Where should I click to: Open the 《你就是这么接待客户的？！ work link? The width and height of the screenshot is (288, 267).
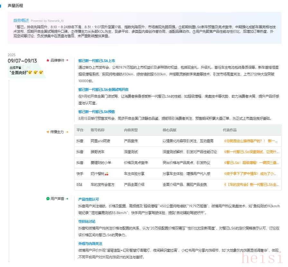click(251, 141)
